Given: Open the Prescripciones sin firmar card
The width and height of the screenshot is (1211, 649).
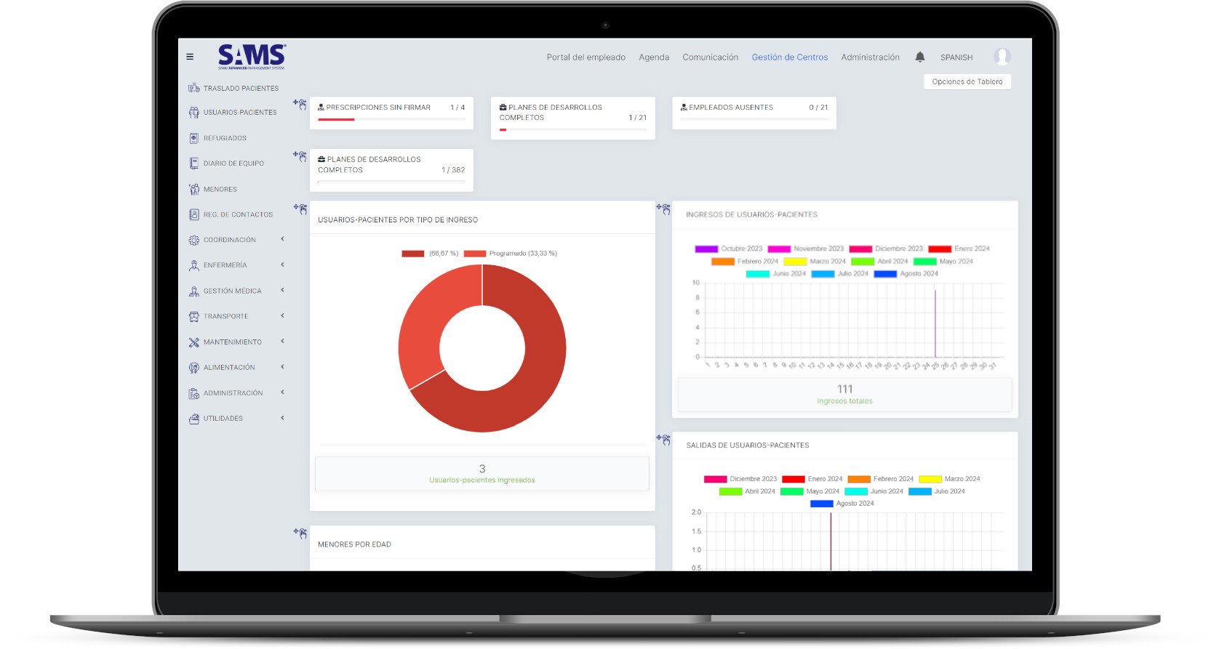Looking at the screenshot, I should coord(391,113).
